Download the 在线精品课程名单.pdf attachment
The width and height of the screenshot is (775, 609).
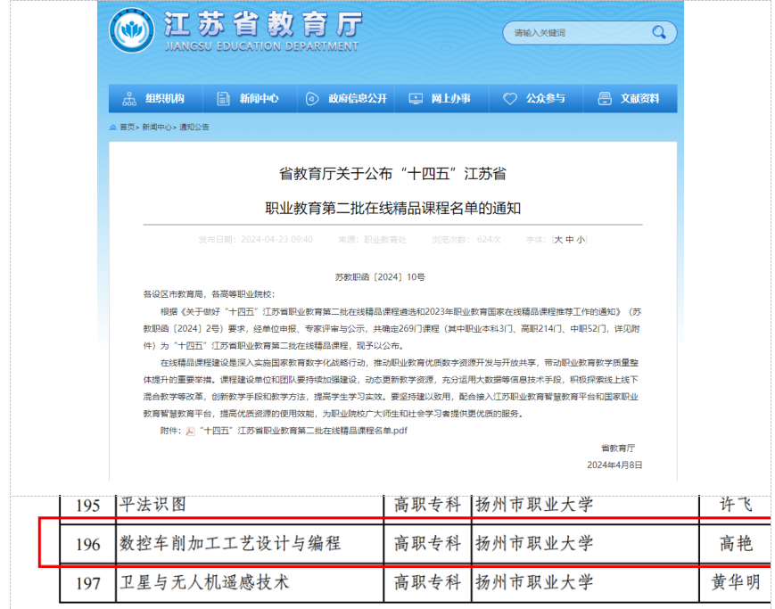click(x=301, y=431)
